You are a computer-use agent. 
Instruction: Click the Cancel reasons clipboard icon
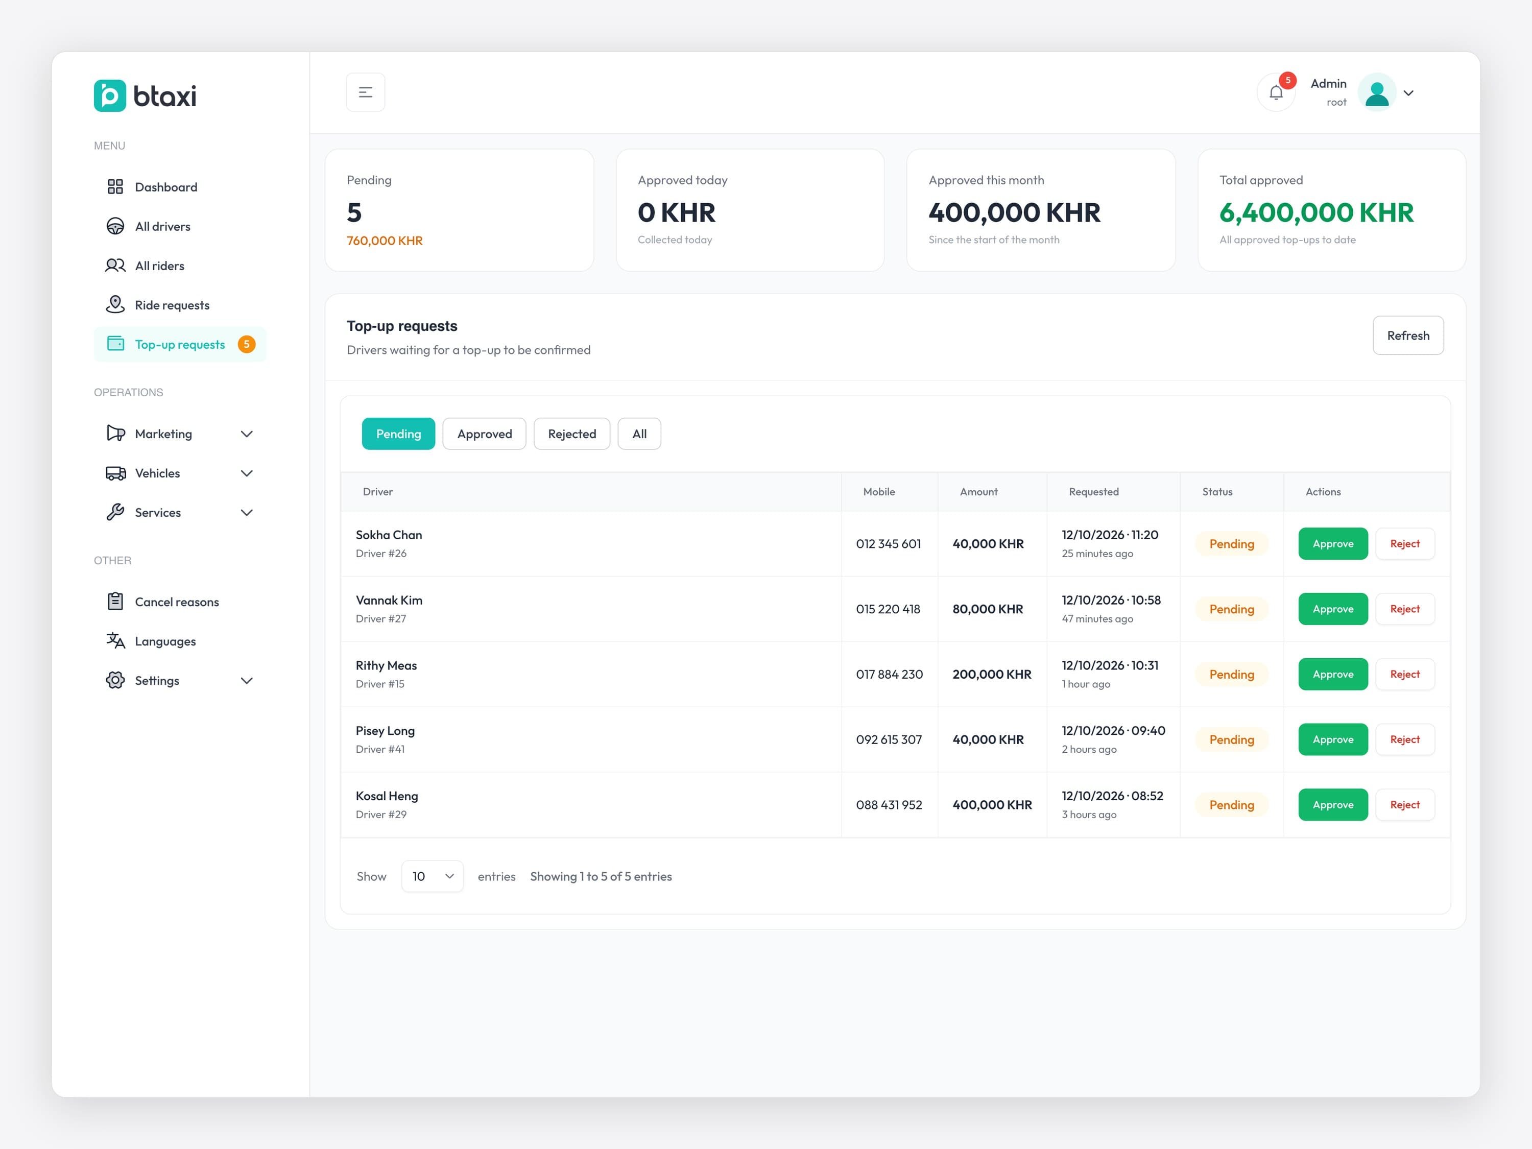point(115,601)
